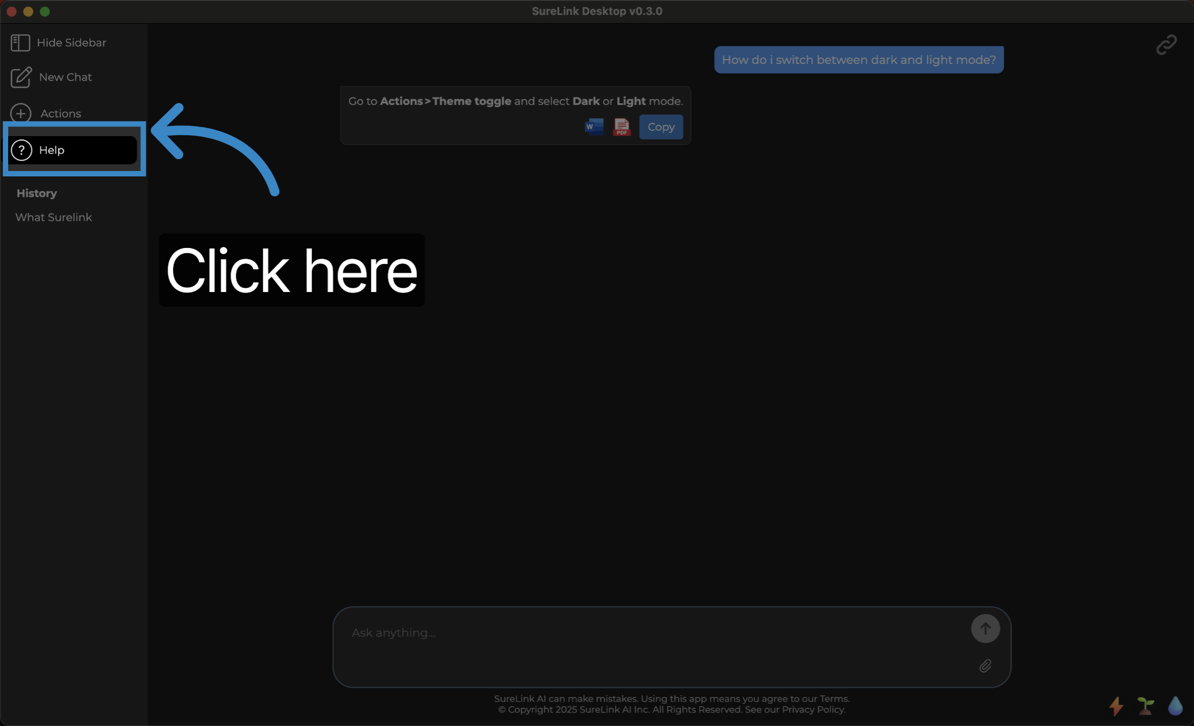The height and width of the screenshot is (726, 1194).
Task: Click the Theme toggle text in the response
Action: [x=471, y=101]
